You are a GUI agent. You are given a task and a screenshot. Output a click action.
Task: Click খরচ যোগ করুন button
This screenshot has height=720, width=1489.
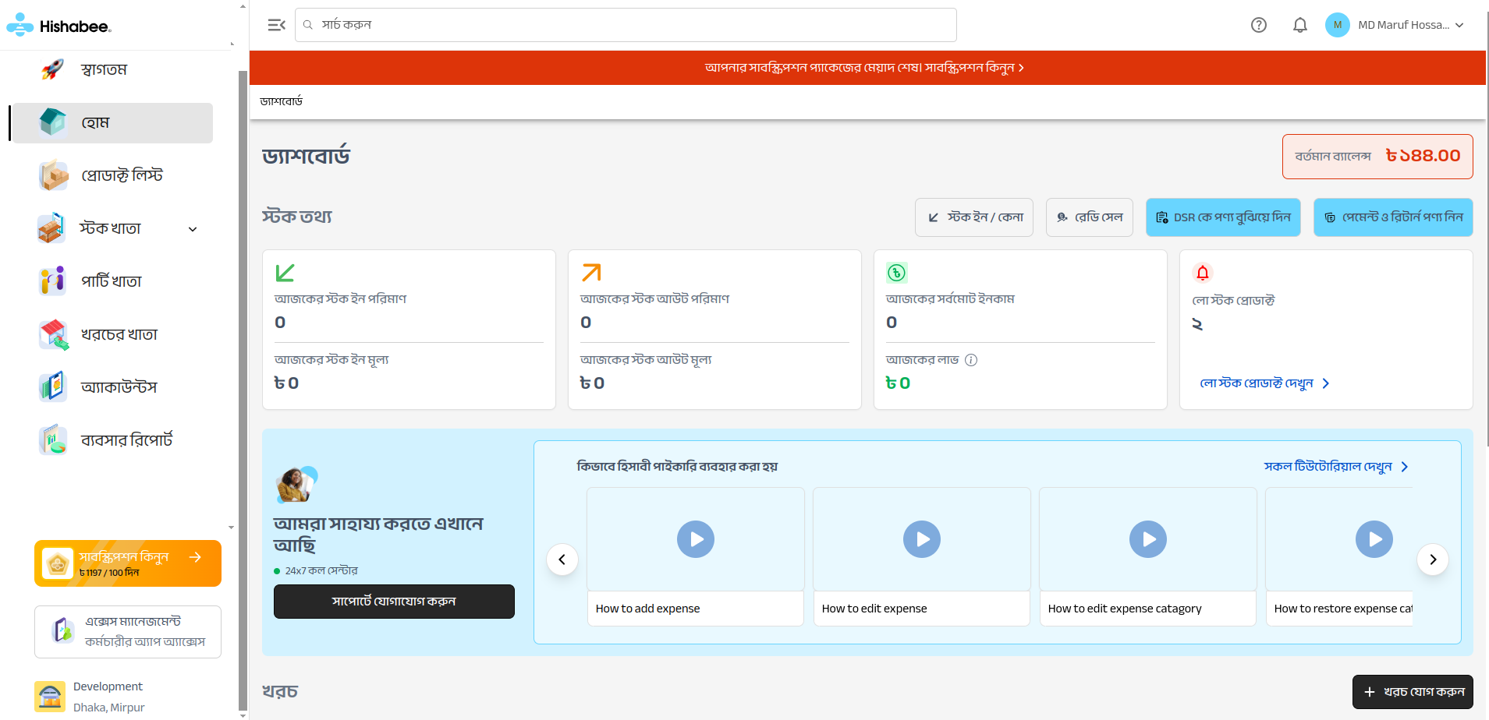[1413, 692]
